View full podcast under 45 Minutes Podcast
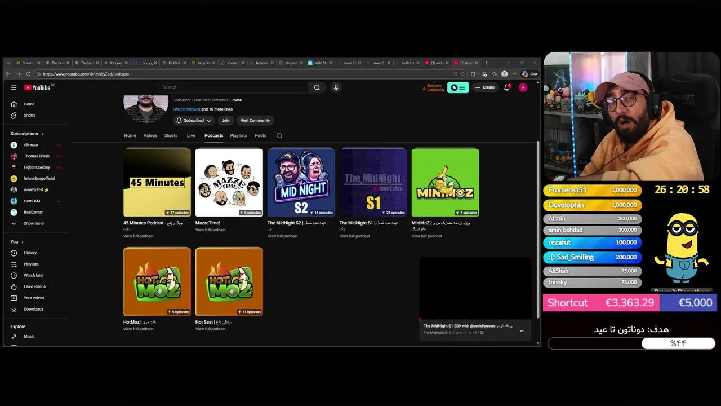 [139, 236]
